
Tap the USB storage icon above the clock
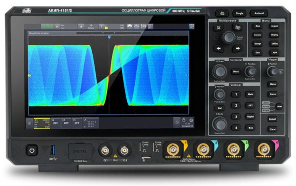[x=184, y=120]
